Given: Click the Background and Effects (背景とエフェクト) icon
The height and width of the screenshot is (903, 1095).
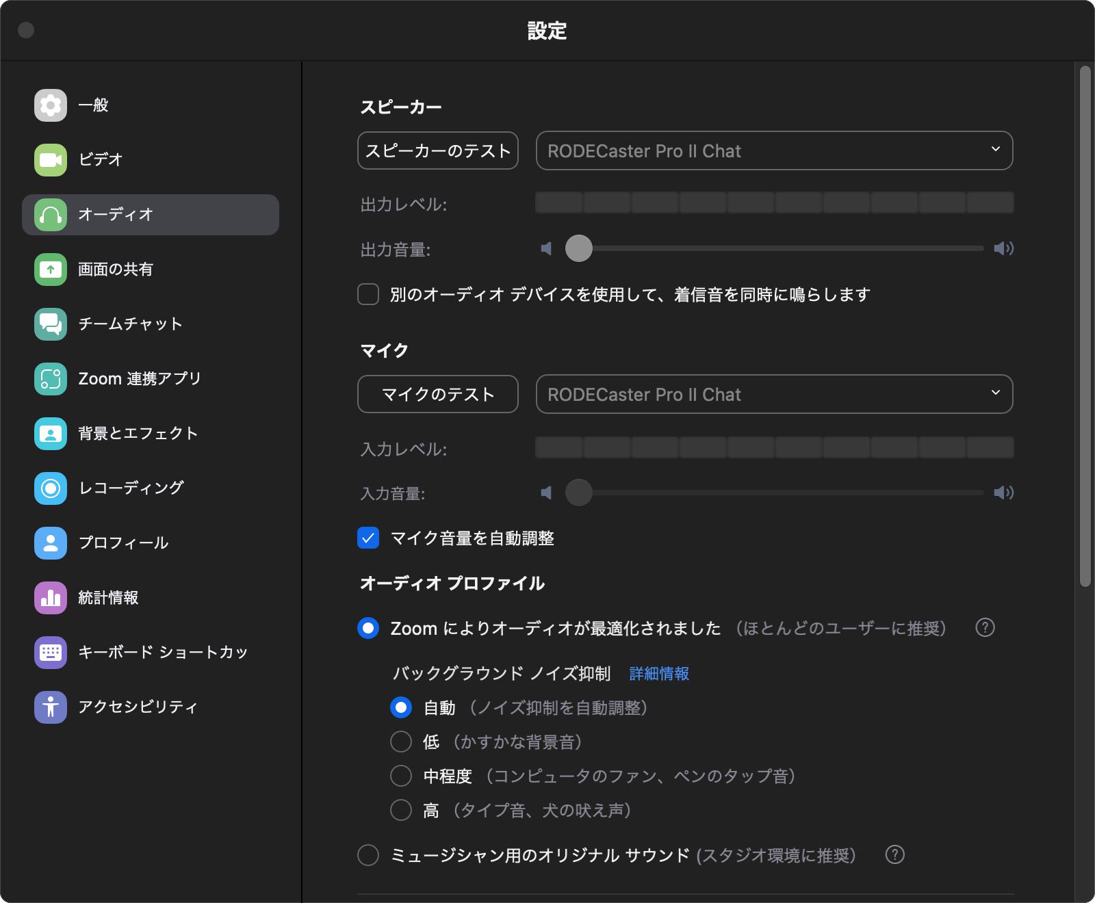Looking at the screenshot, I should (51, 434).
